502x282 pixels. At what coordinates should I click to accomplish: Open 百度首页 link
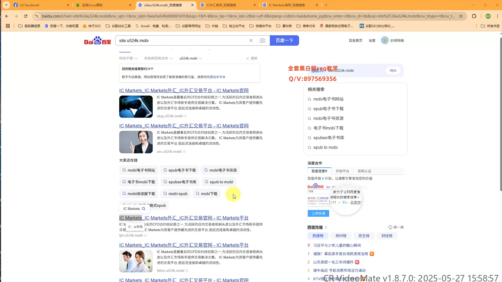pos(356,40)
